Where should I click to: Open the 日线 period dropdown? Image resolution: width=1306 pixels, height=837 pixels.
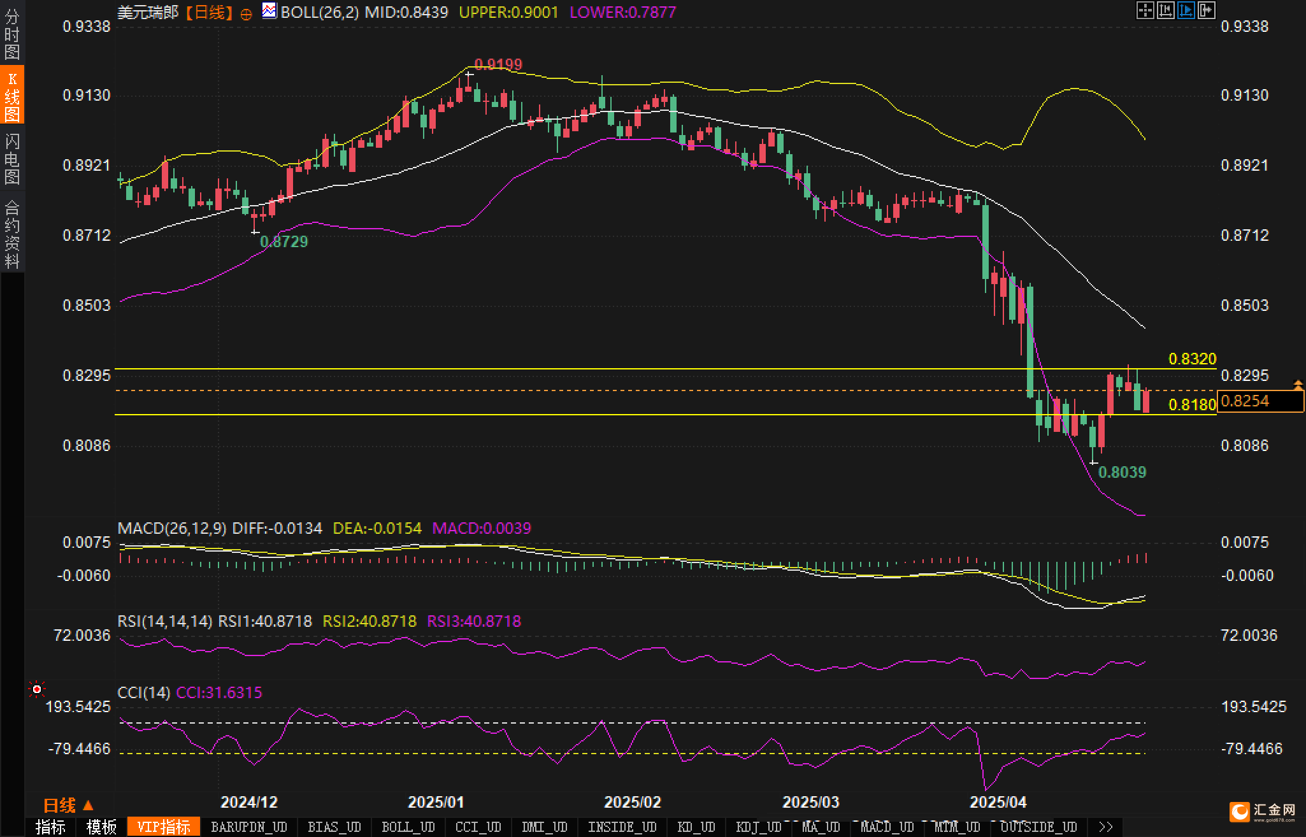click(x=68, y=805)
